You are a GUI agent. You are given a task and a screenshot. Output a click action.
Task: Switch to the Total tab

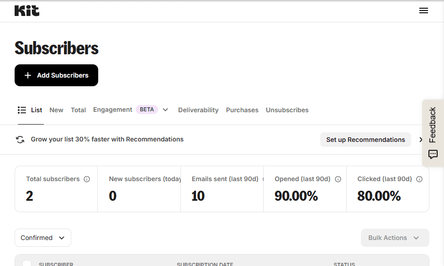(78, 110)
